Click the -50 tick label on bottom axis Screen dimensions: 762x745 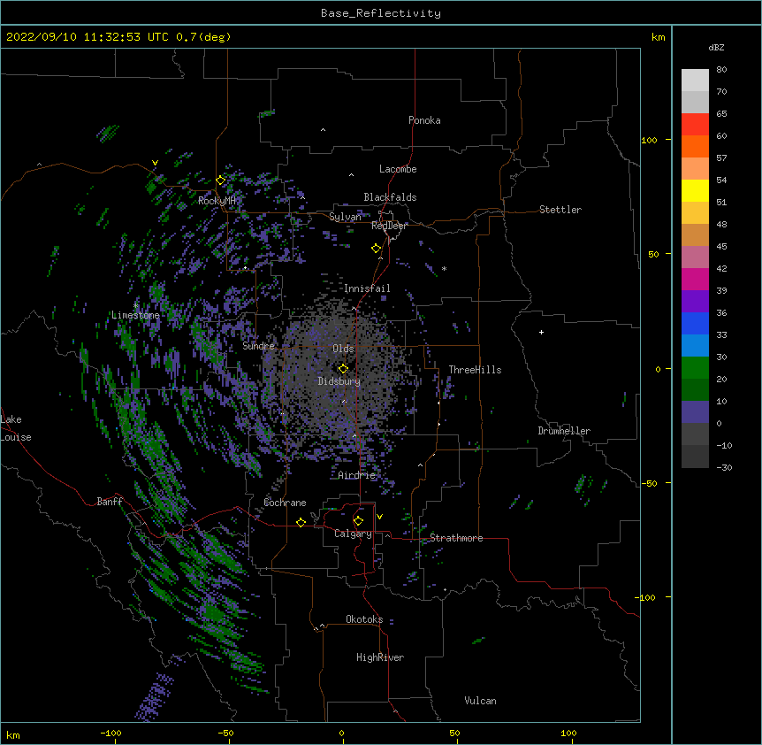pos(225,733)
